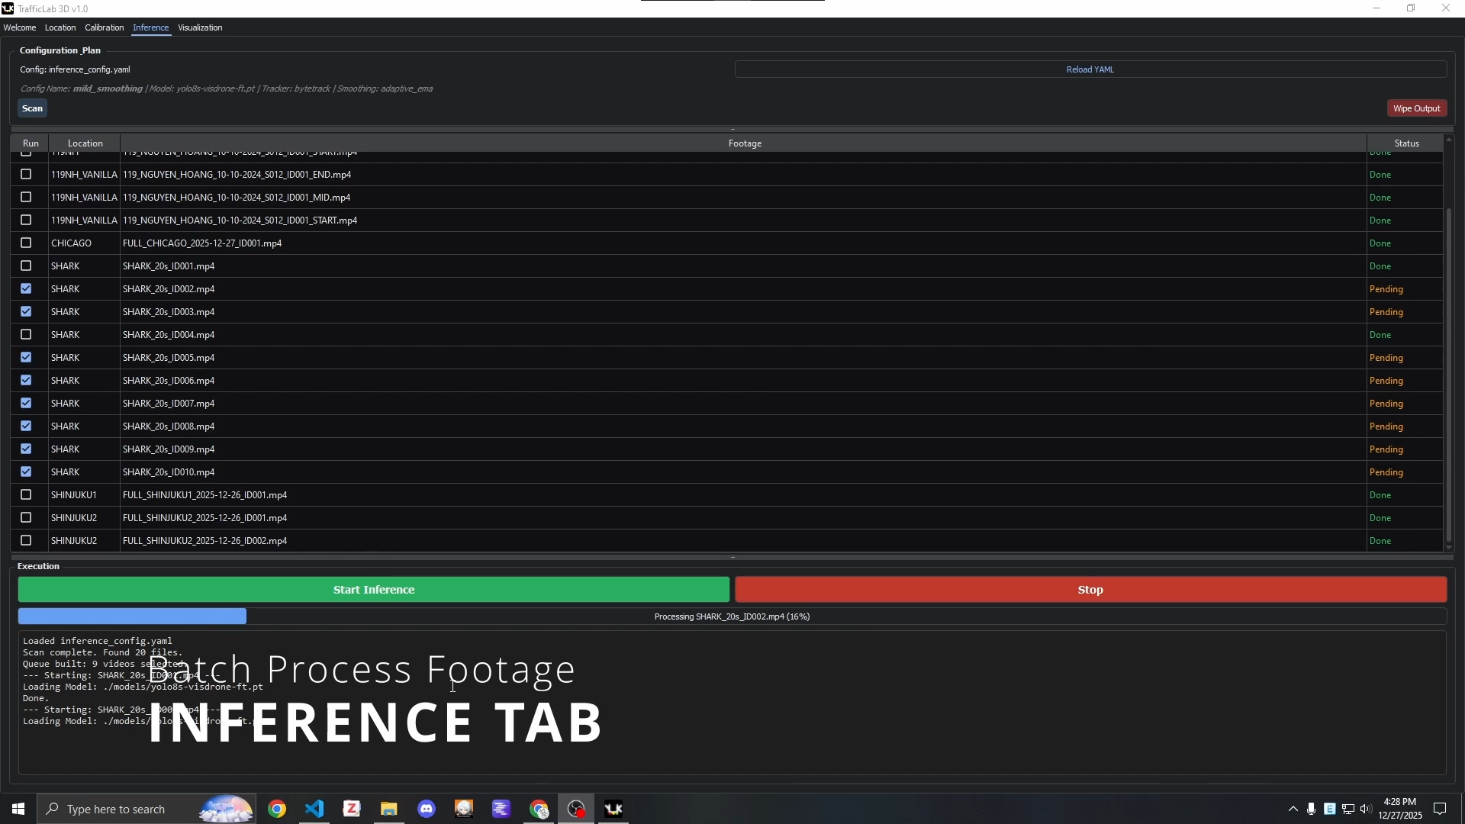This screenshot has width=1465, height=824.
Task: Open the Calibration tab
Action: point(104,27)
